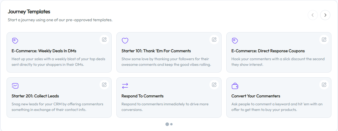Click the tag icon on Weekly Deals card
The height and width of the screenshot is (131, 338).
pyautogui.click(x=15, y=41)
